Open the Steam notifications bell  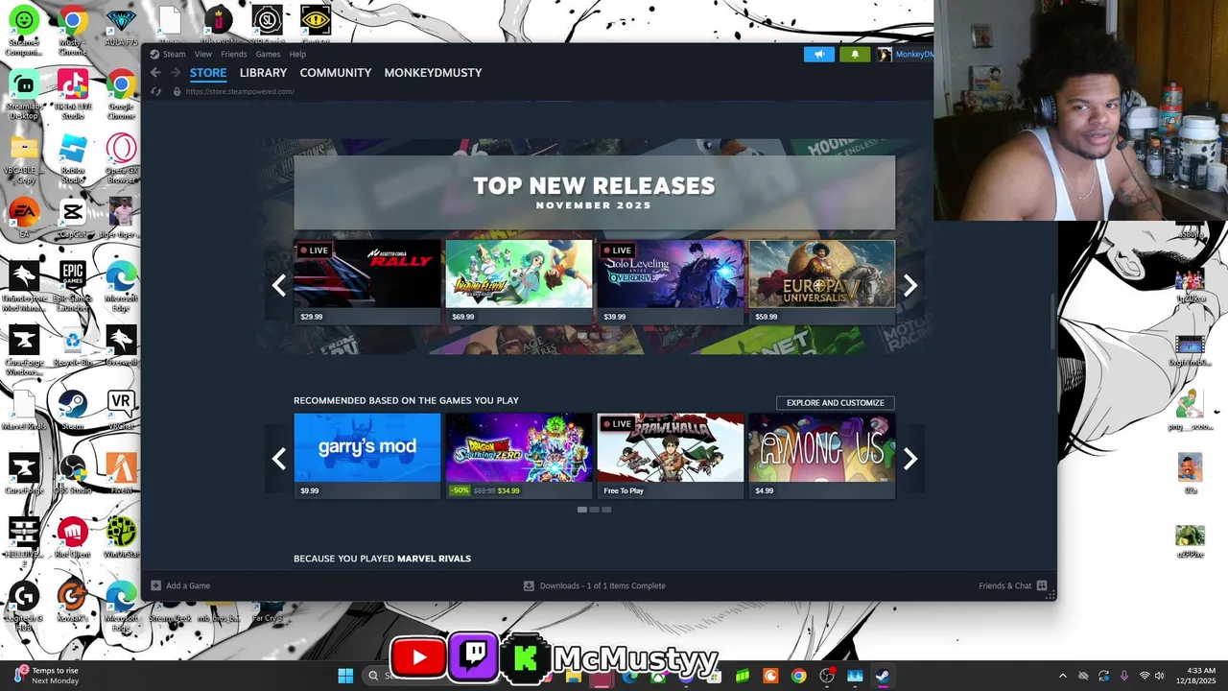tap(855, 55)
